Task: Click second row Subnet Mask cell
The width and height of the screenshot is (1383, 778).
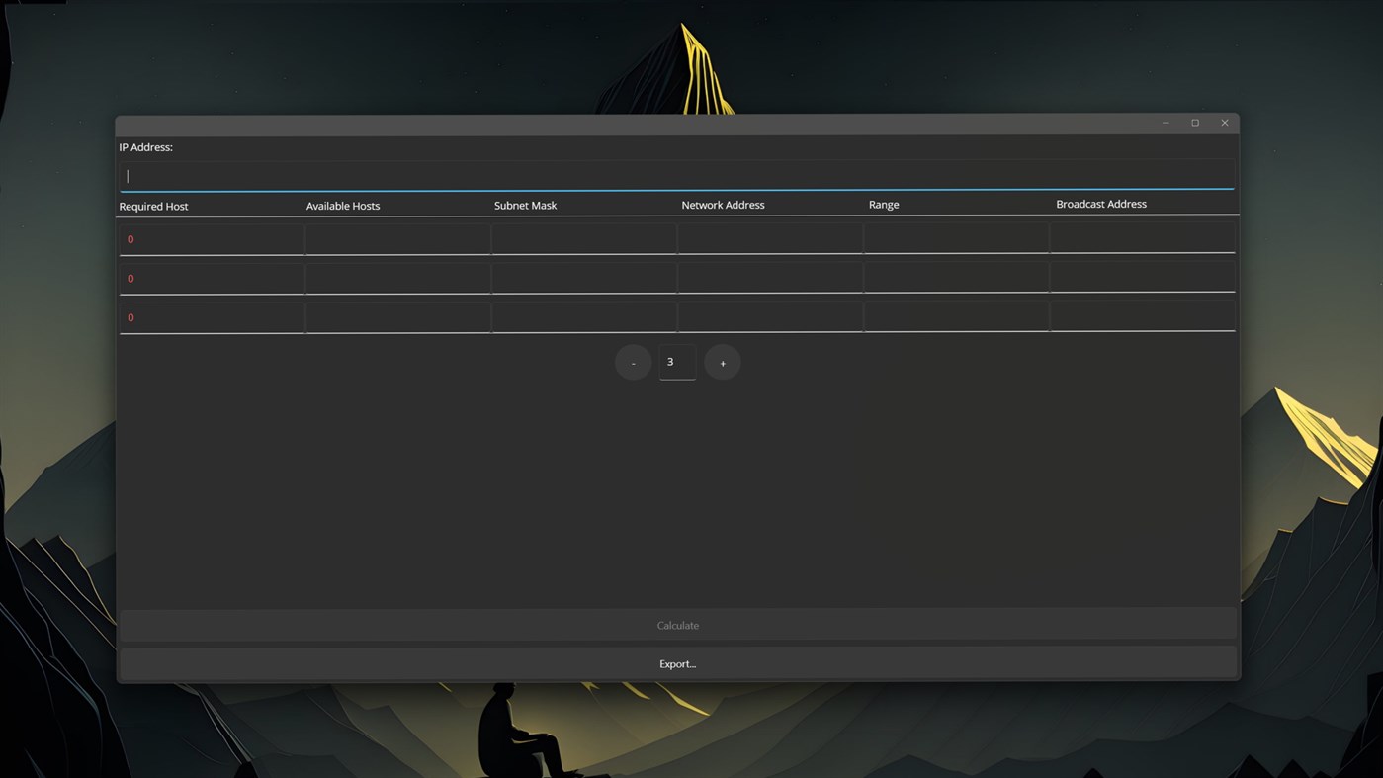Action: [x=584, y=278]
